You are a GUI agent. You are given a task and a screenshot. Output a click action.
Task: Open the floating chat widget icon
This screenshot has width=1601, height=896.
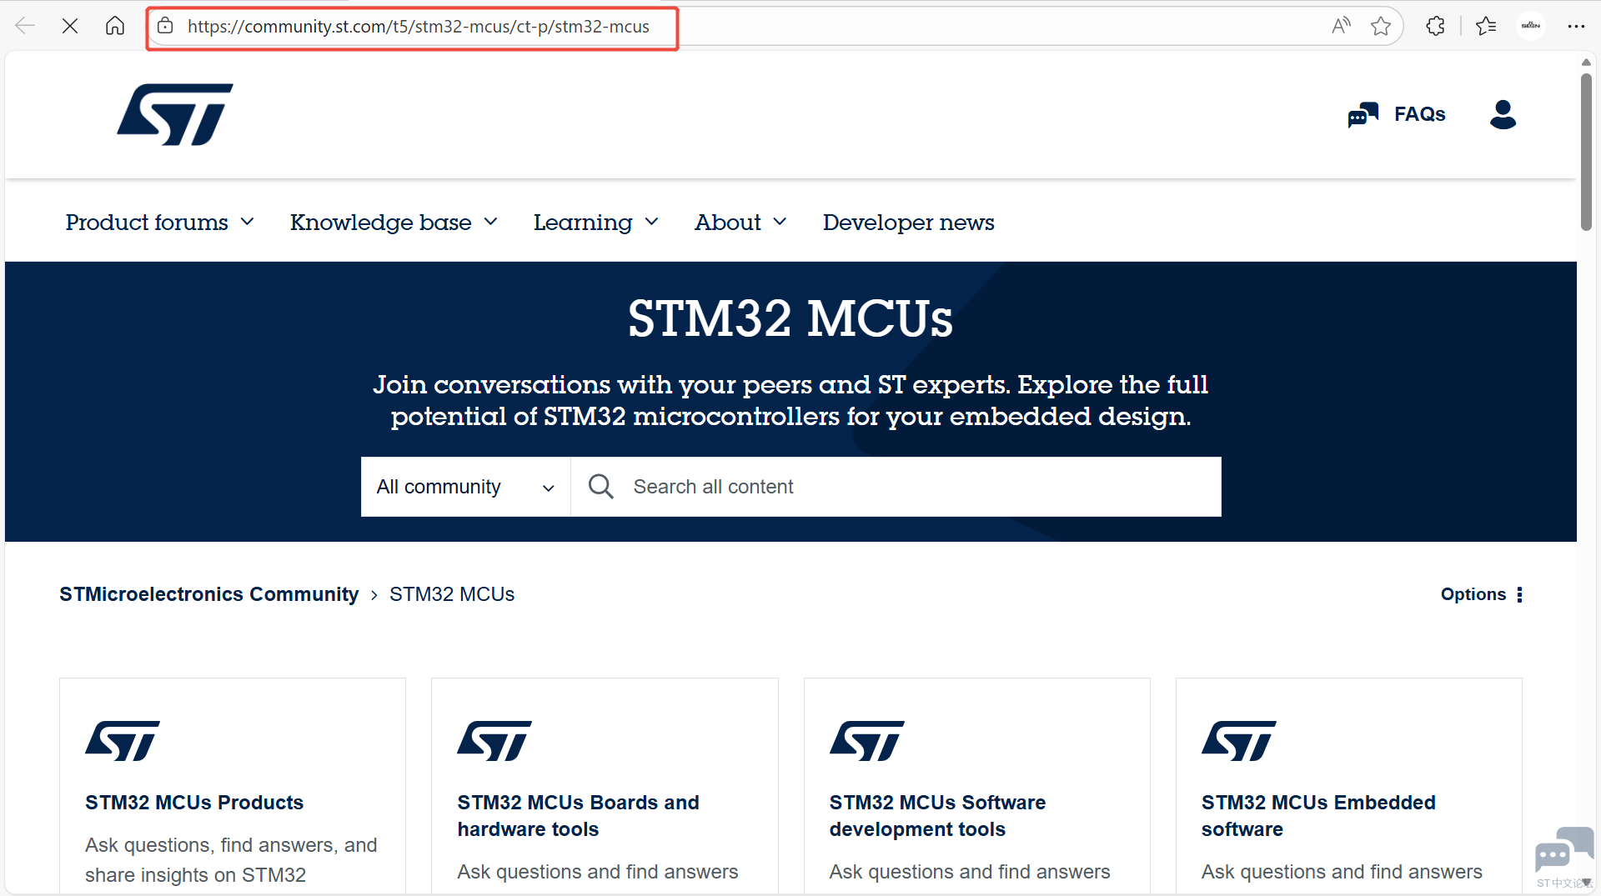[1564, 852]
